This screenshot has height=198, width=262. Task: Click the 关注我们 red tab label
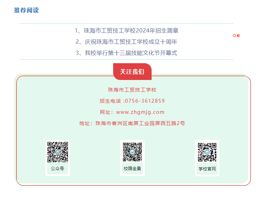click(132, 72)
